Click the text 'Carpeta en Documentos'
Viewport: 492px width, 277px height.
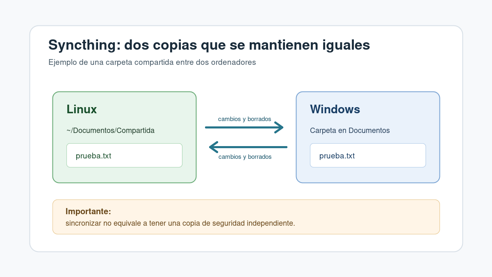350,130
